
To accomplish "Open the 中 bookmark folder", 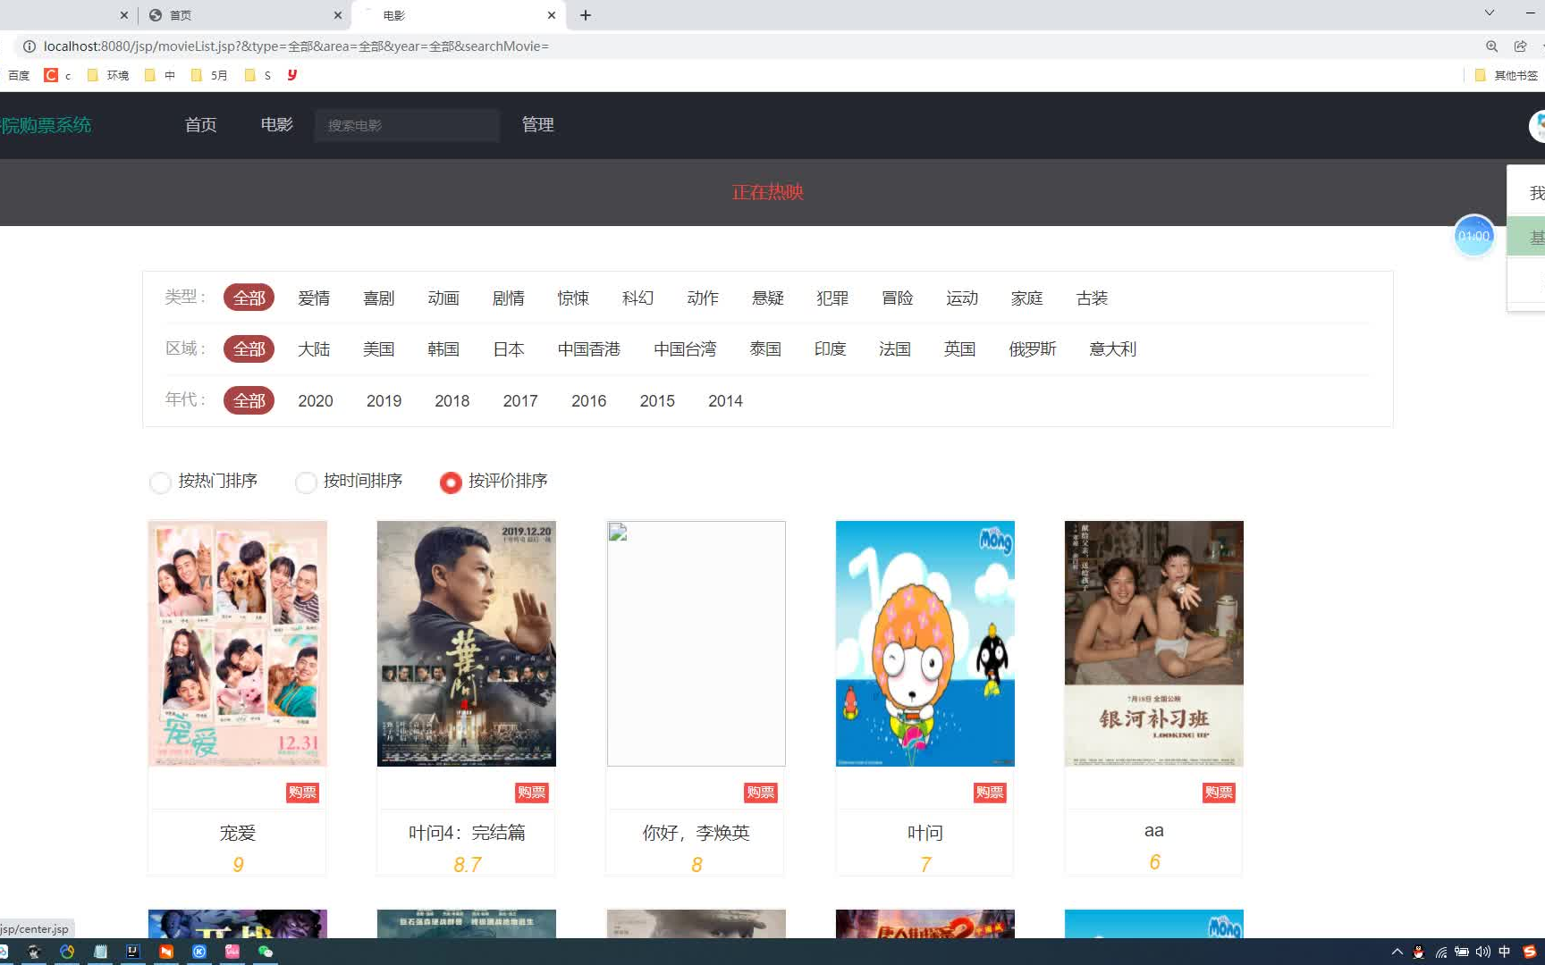I will pyautogui.click(x=160, y=75).
